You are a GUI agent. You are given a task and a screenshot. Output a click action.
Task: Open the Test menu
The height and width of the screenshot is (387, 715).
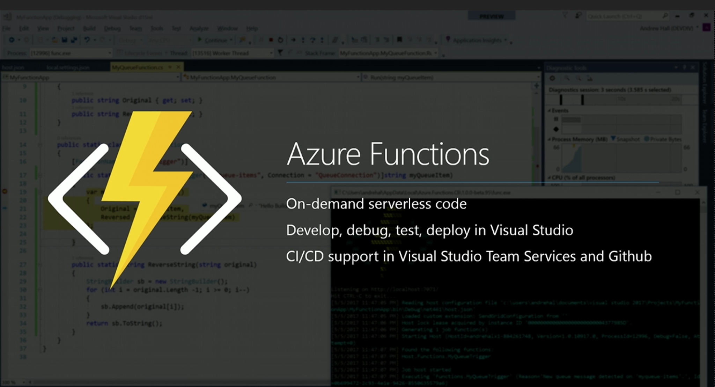(176, 28)
